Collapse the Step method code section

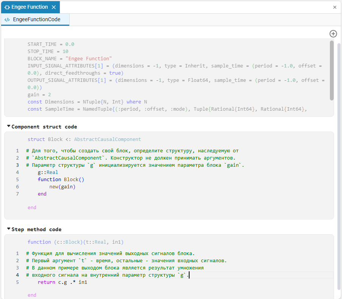click(x=9, y=229)
